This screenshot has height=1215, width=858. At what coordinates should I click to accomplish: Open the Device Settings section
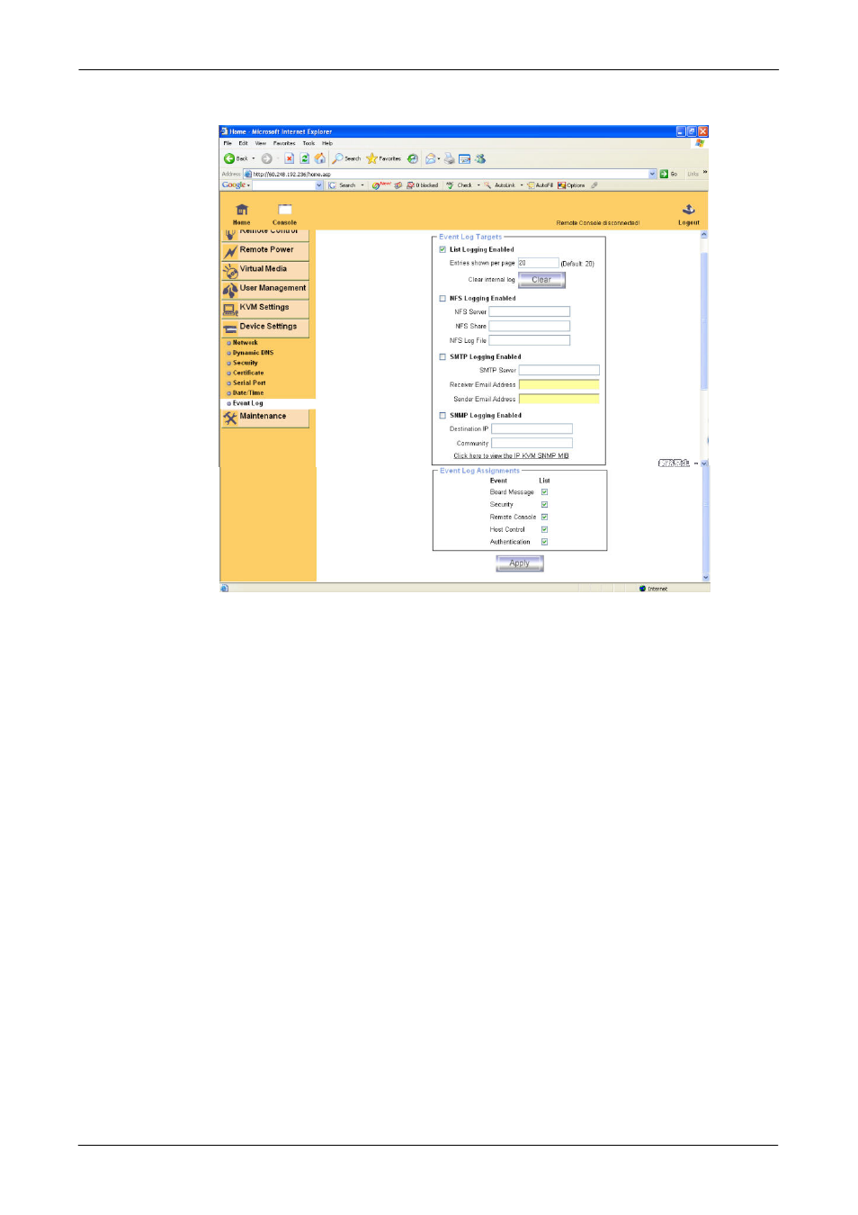click(269, 326)
